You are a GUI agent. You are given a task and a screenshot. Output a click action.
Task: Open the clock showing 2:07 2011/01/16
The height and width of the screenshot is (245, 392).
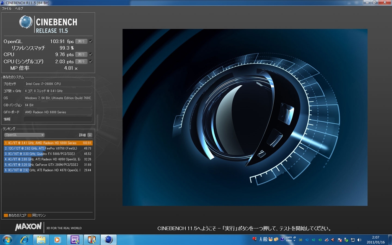[376, 240]
